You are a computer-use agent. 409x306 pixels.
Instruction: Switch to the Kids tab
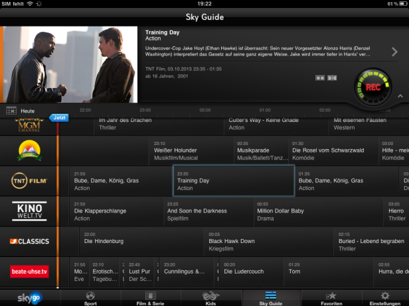(210, 299)
